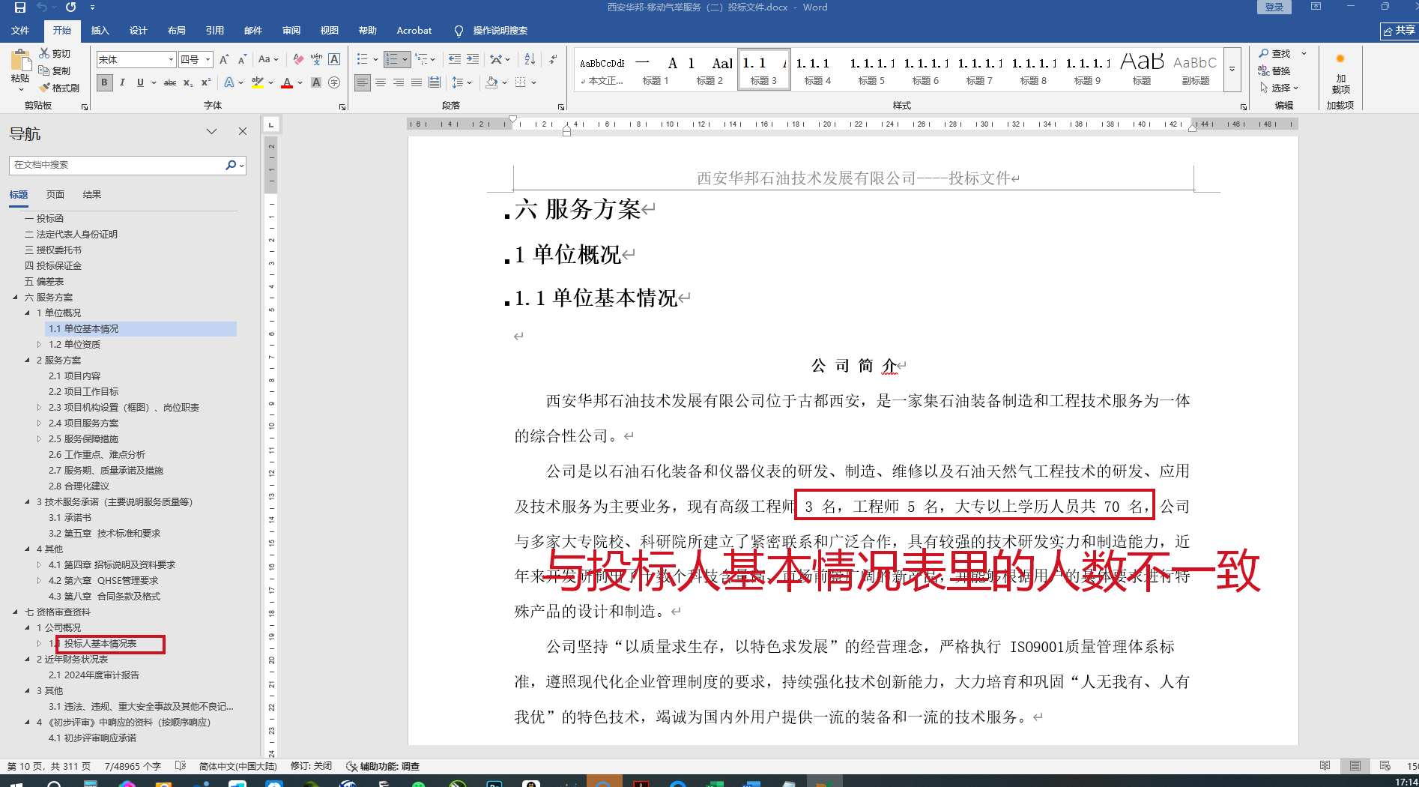Screen dimensions: 1419x787
Task: Apply enclosed character (带圈字符) icon
Action: [334, 82]
